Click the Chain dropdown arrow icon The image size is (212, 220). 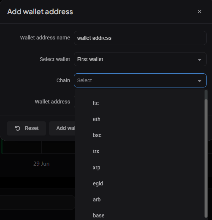click(x=199, y=81)
